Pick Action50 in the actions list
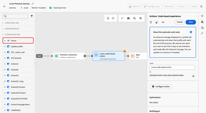This screenshot has width=206, height=113. point(18,76)
